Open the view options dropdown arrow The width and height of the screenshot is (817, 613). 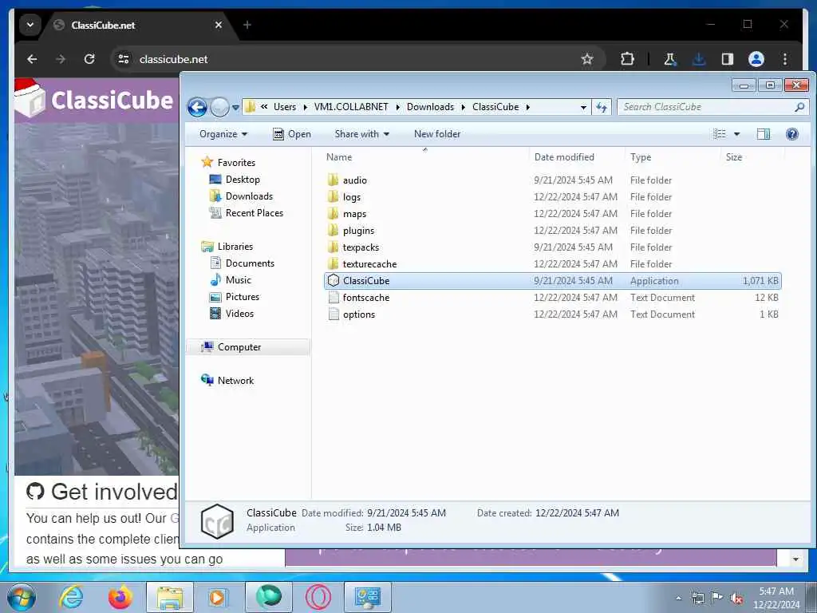click(x=736, y=134)
